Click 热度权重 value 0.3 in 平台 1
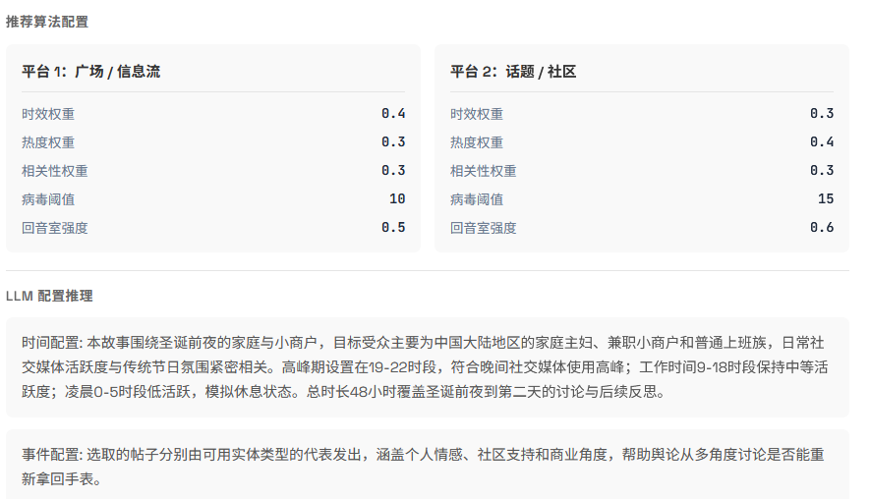This screenshot has width=870, height=499. point(393,142)
